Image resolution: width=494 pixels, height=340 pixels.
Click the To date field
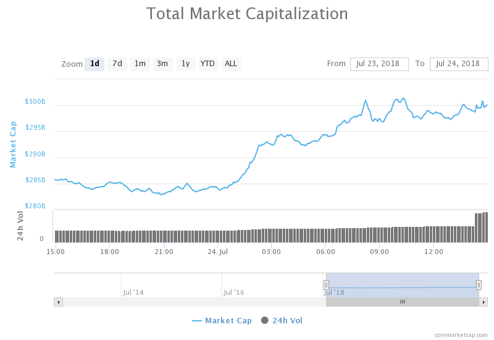click(459, 64)
